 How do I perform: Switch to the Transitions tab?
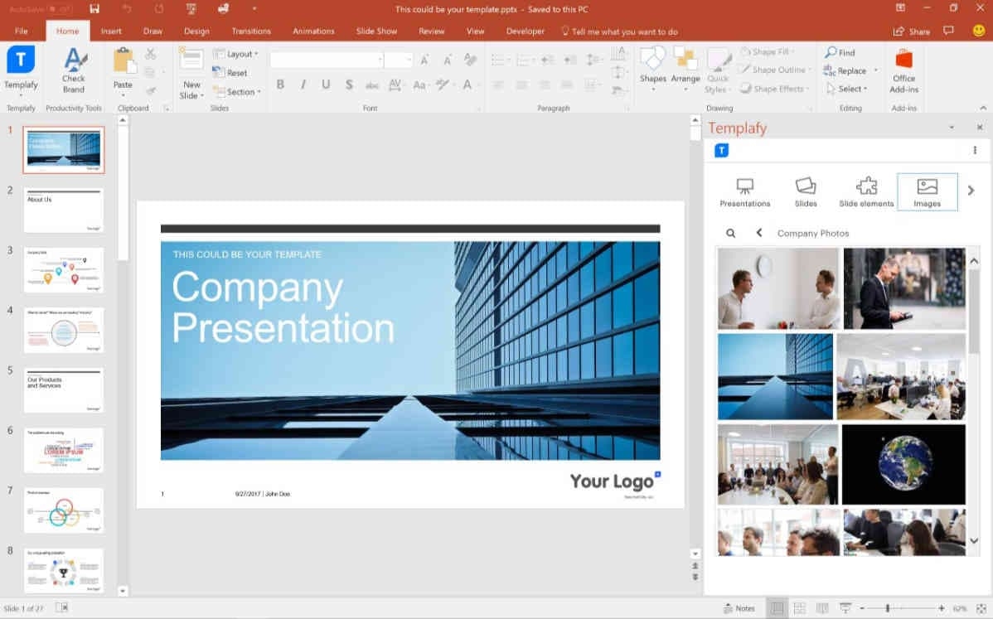(251, 31)
